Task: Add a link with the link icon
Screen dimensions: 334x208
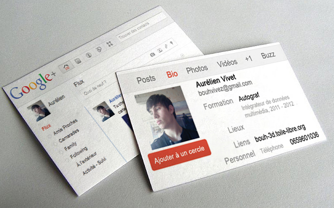Action: (x=166, y=47)
